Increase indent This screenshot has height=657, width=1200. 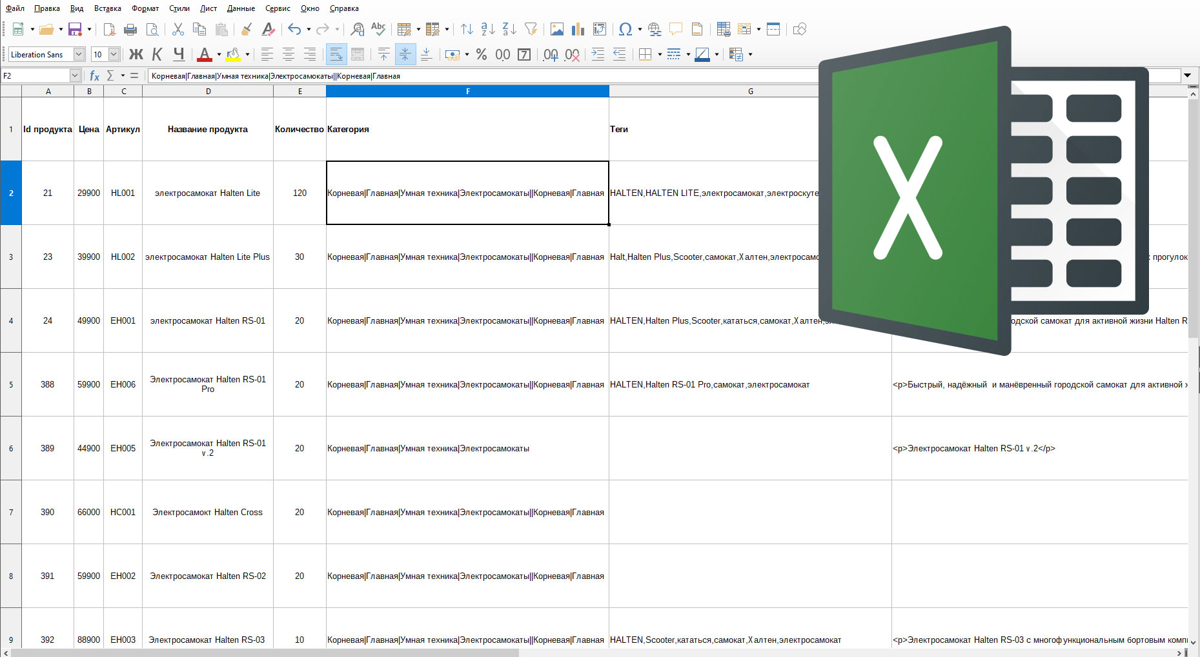click(598, 54)
